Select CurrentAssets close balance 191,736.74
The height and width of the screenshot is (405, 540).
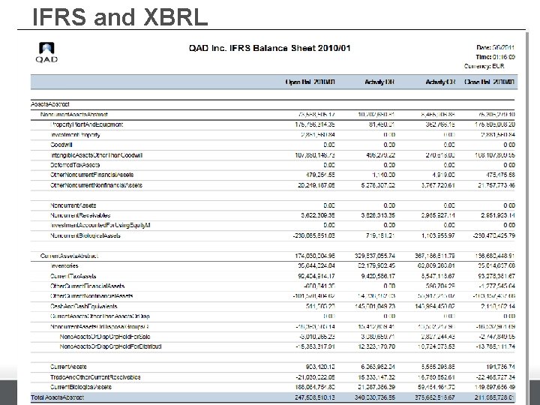[x=501, y=367]
